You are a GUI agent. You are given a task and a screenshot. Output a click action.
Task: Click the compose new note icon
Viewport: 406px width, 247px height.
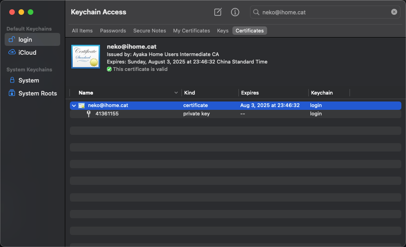click(218, 12)
